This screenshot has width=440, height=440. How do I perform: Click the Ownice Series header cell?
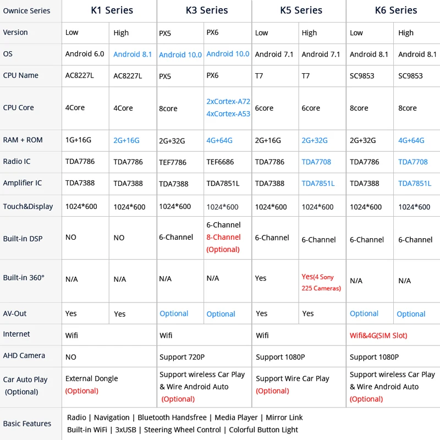click(x=26, y=11)
